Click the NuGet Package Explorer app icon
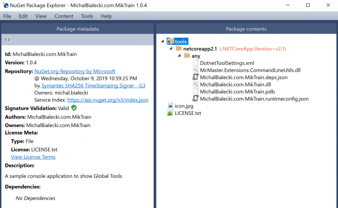The image size is (338, 208). [5, 5]
